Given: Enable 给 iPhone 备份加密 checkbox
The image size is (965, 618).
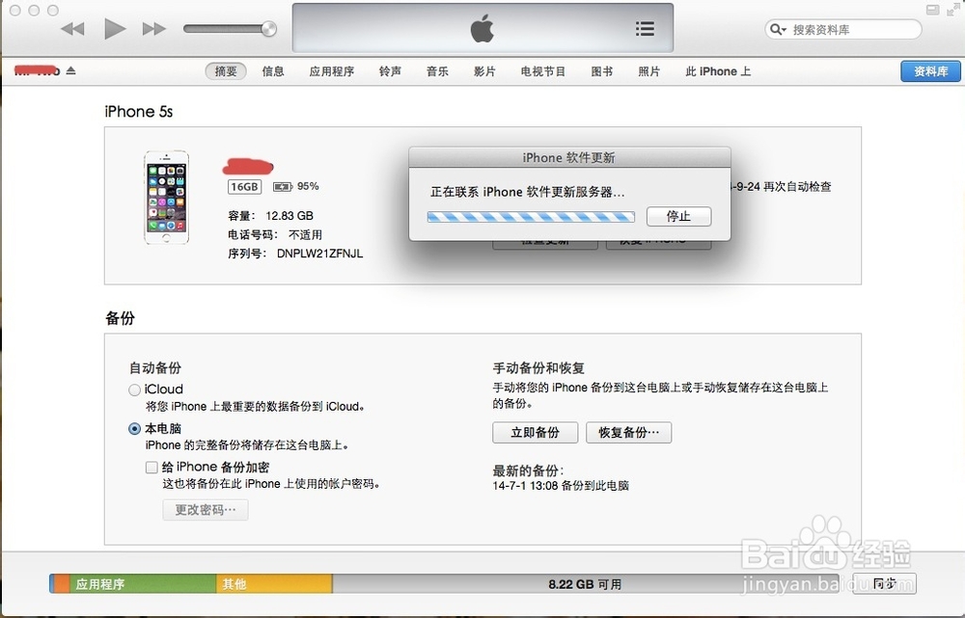Looking at the screenshot, I should click(152, 468).
